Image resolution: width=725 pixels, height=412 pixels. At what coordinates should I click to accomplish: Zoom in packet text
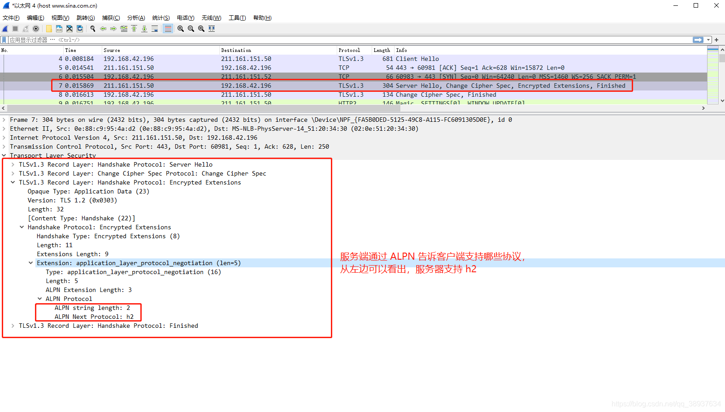pos(181,29)
